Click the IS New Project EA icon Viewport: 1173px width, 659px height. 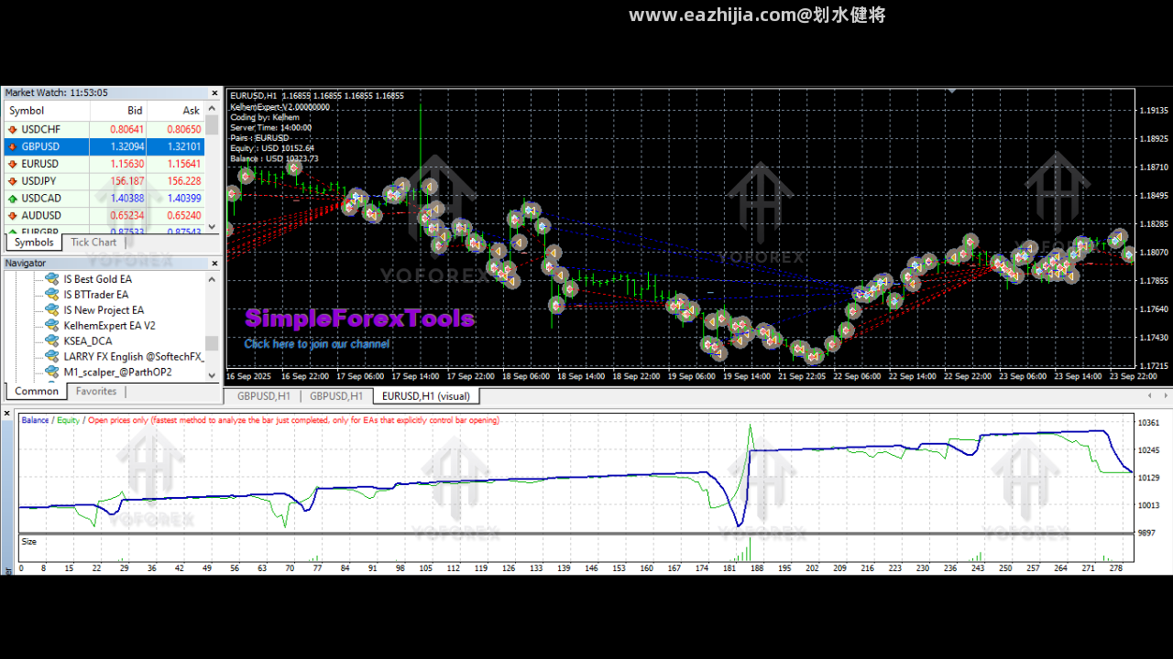click(x=52, y=310)
